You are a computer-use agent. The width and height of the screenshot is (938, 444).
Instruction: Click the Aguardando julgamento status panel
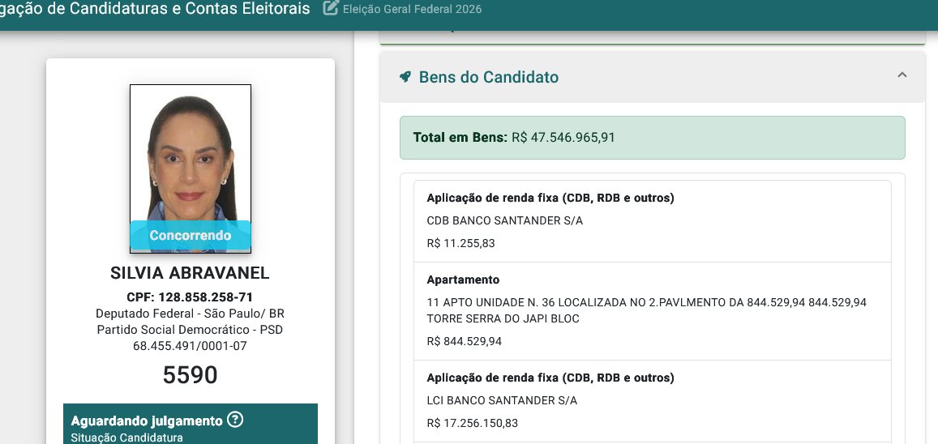[x=191, y=425]
